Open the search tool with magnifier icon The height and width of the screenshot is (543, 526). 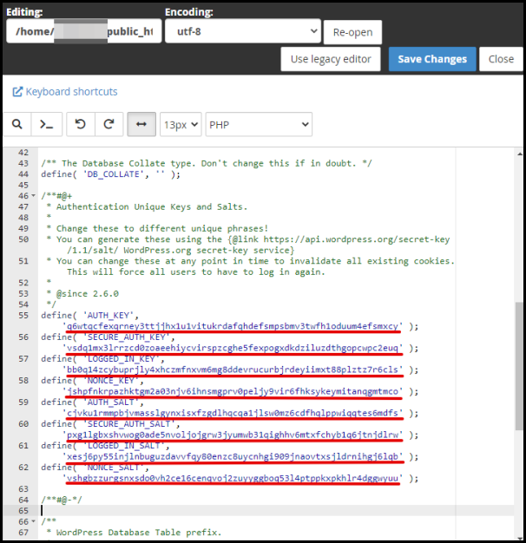(17, 124)
